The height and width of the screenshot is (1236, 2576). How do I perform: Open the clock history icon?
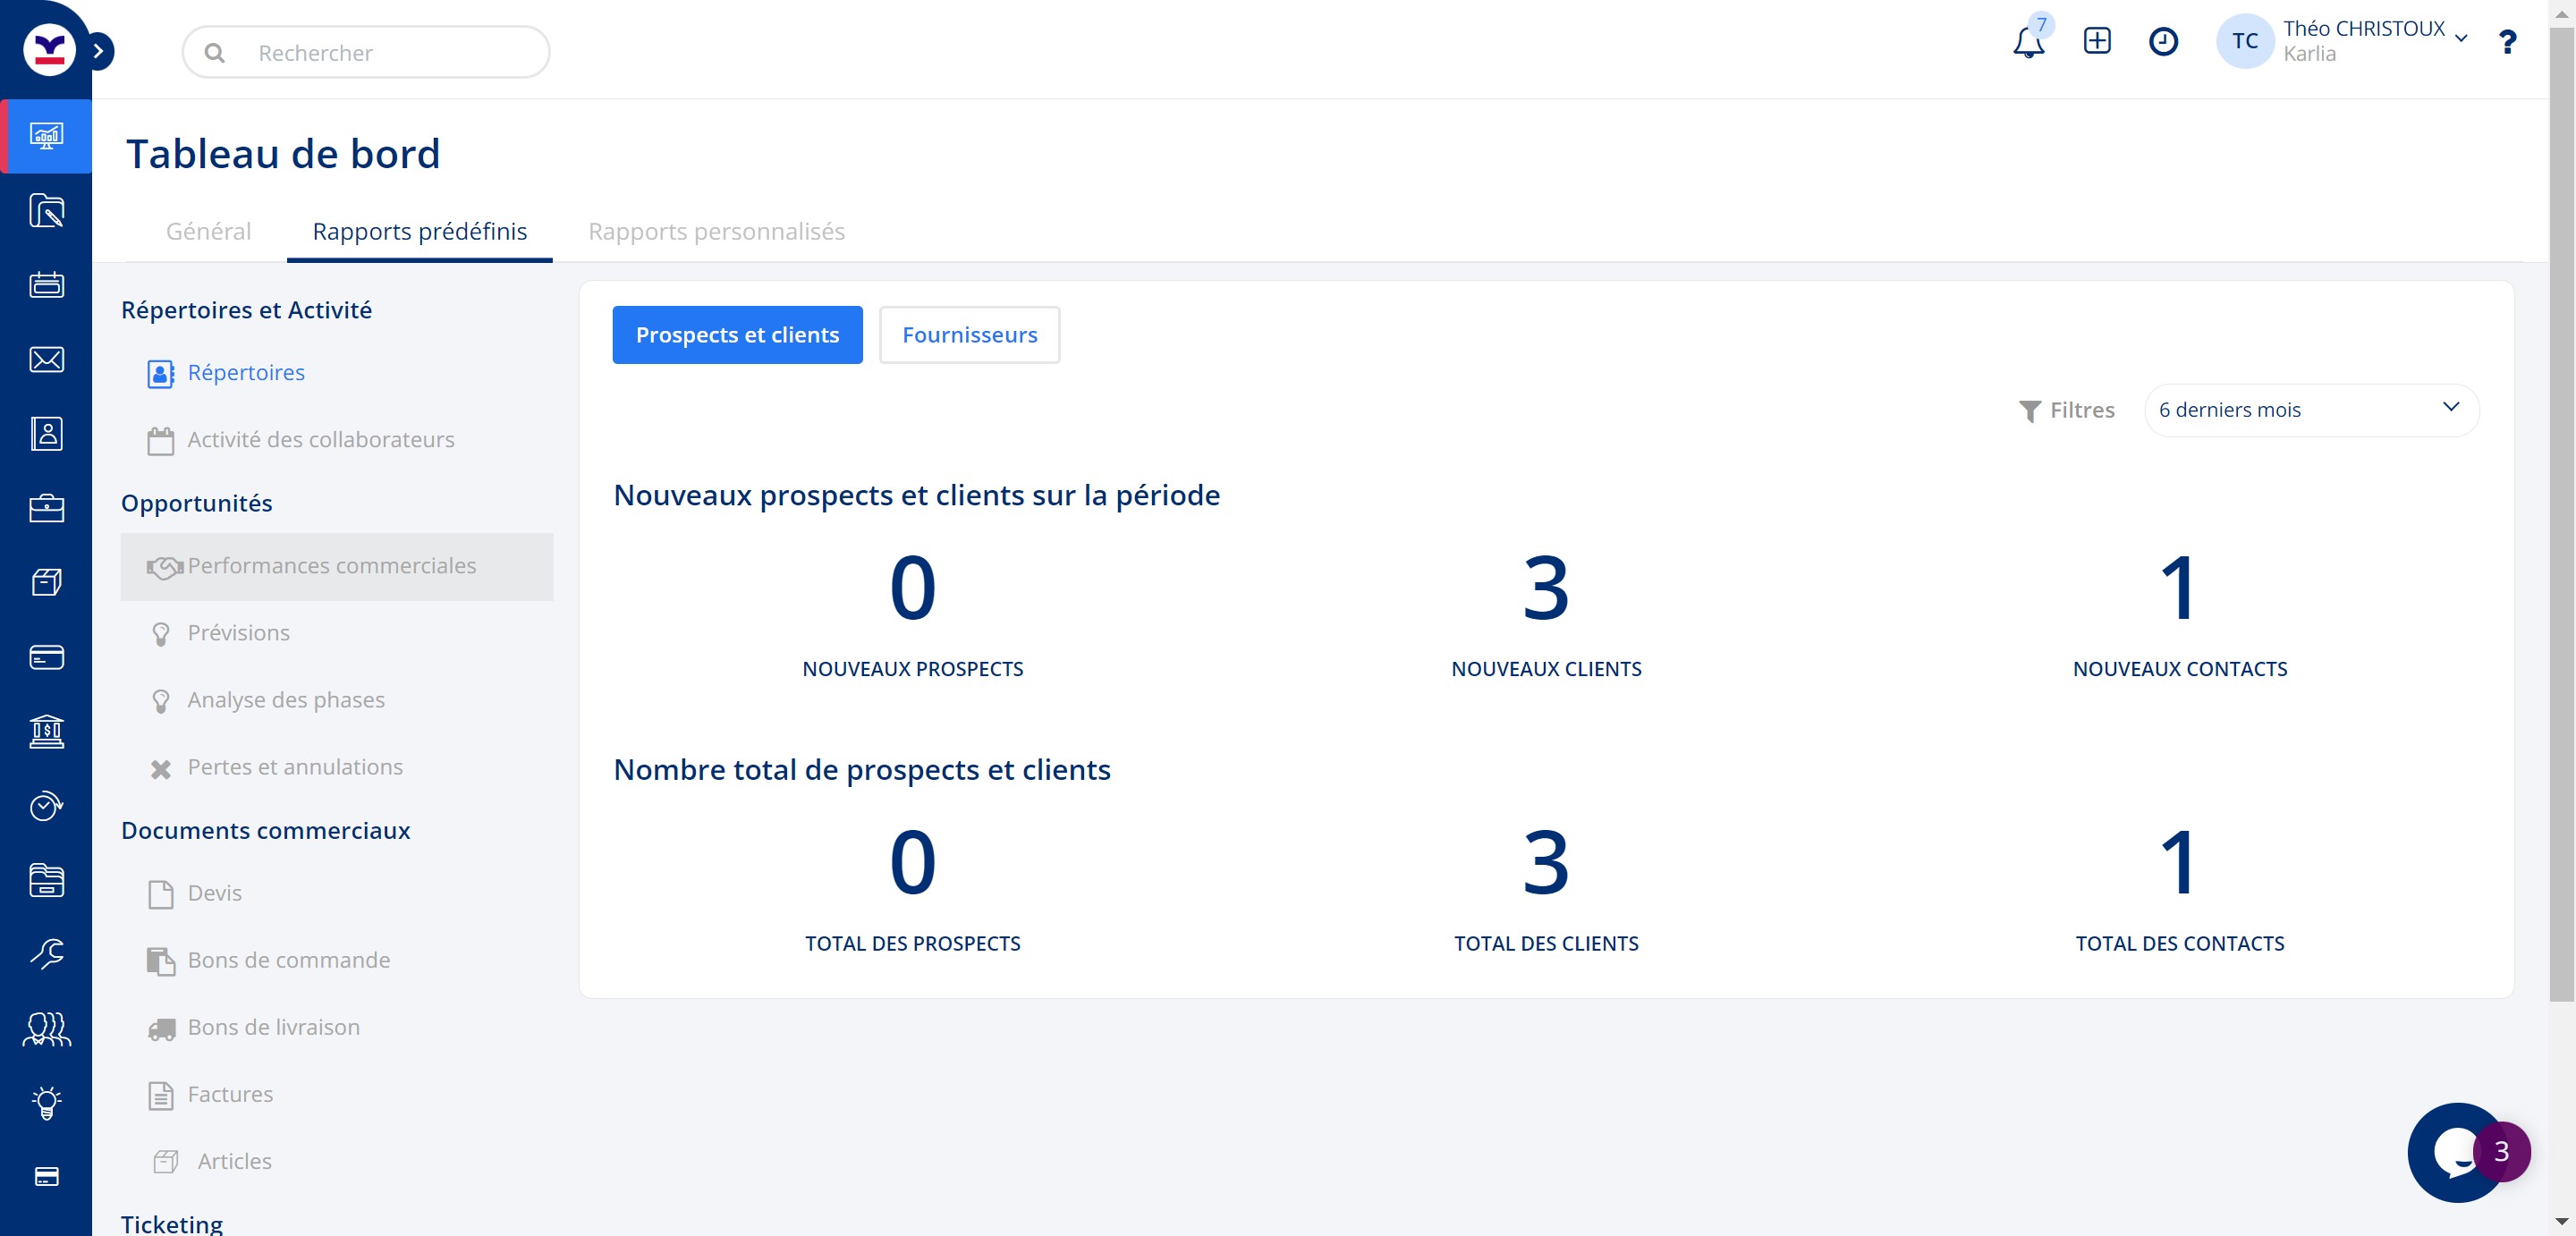[x=2162, y=41]
